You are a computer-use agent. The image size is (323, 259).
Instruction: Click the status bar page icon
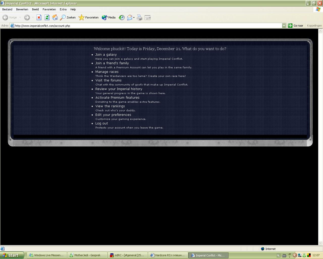[3, 249]
